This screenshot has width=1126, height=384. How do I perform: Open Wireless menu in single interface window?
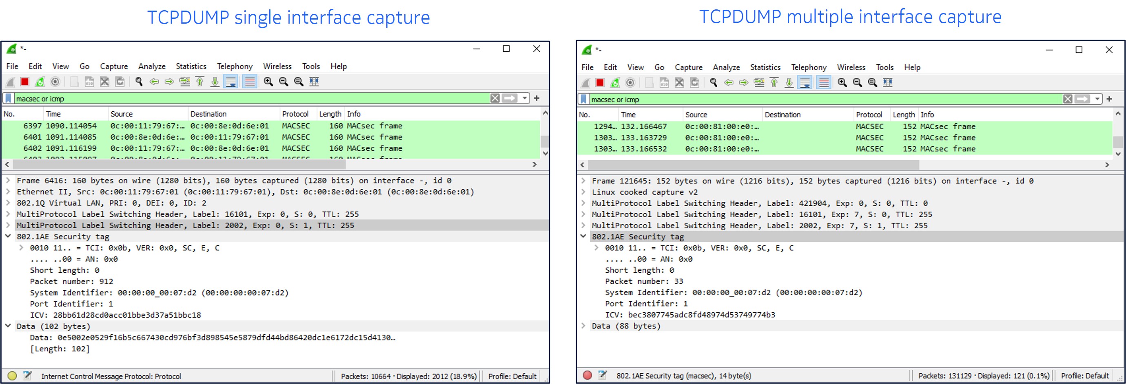click(x=277, y=66)
